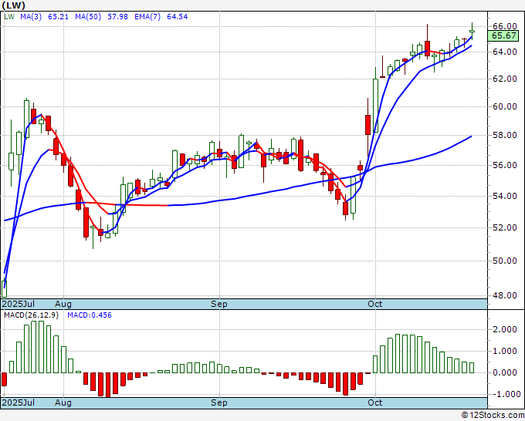Click the 60.00 price axis label
Screen dimensions: 525x421
coord(505,106)
